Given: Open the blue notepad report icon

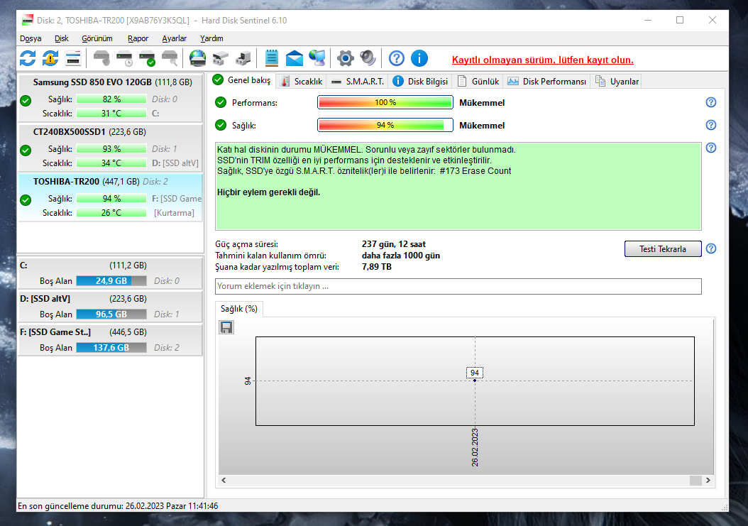Looking at the screenshot, I should tap(271, 59).
